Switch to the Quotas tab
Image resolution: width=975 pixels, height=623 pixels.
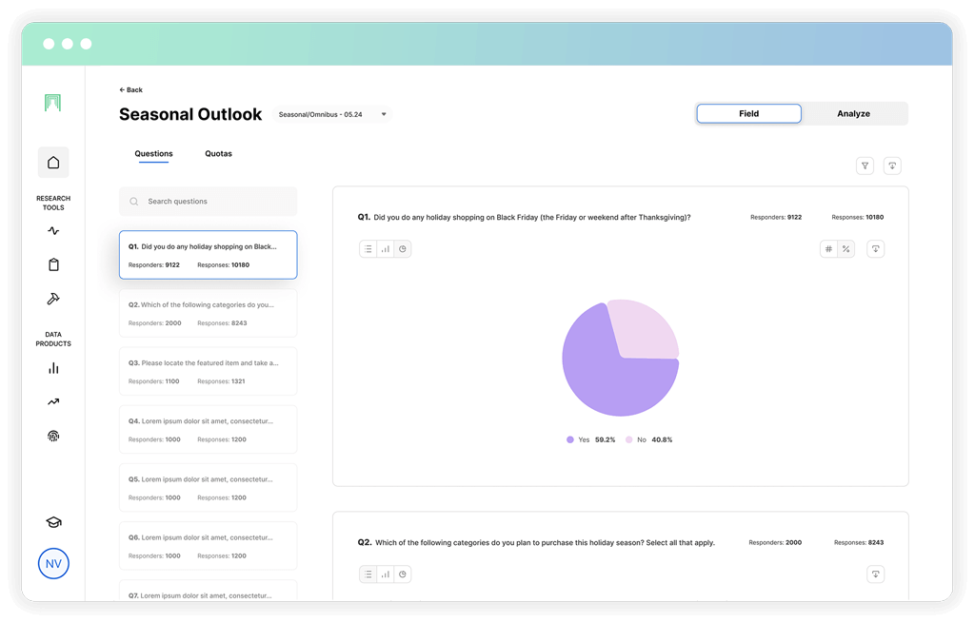(x=218, y=153)
